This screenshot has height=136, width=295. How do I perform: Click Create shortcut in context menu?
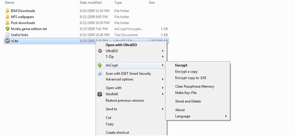pos(117,133)
